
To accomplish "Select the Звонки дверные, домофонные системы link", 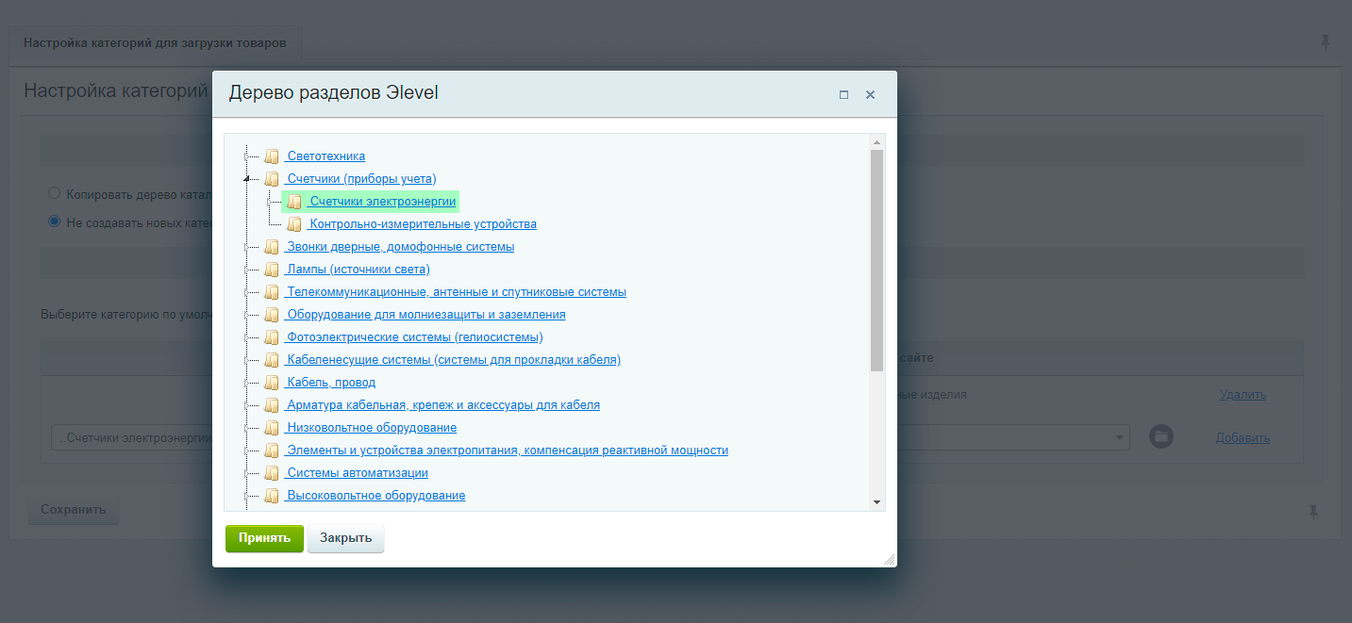I will 400,247.
